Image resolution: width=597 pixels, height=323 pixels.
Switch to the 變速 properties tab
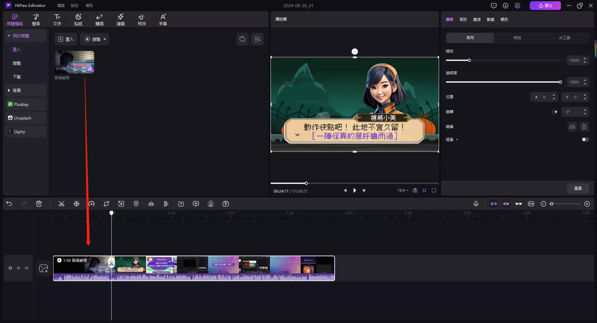pyautogui.click(x=477, y=19)
